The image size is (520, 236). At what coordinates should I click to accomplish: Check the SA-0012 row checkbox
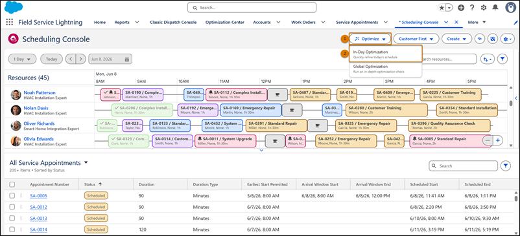tap(12, 207)
